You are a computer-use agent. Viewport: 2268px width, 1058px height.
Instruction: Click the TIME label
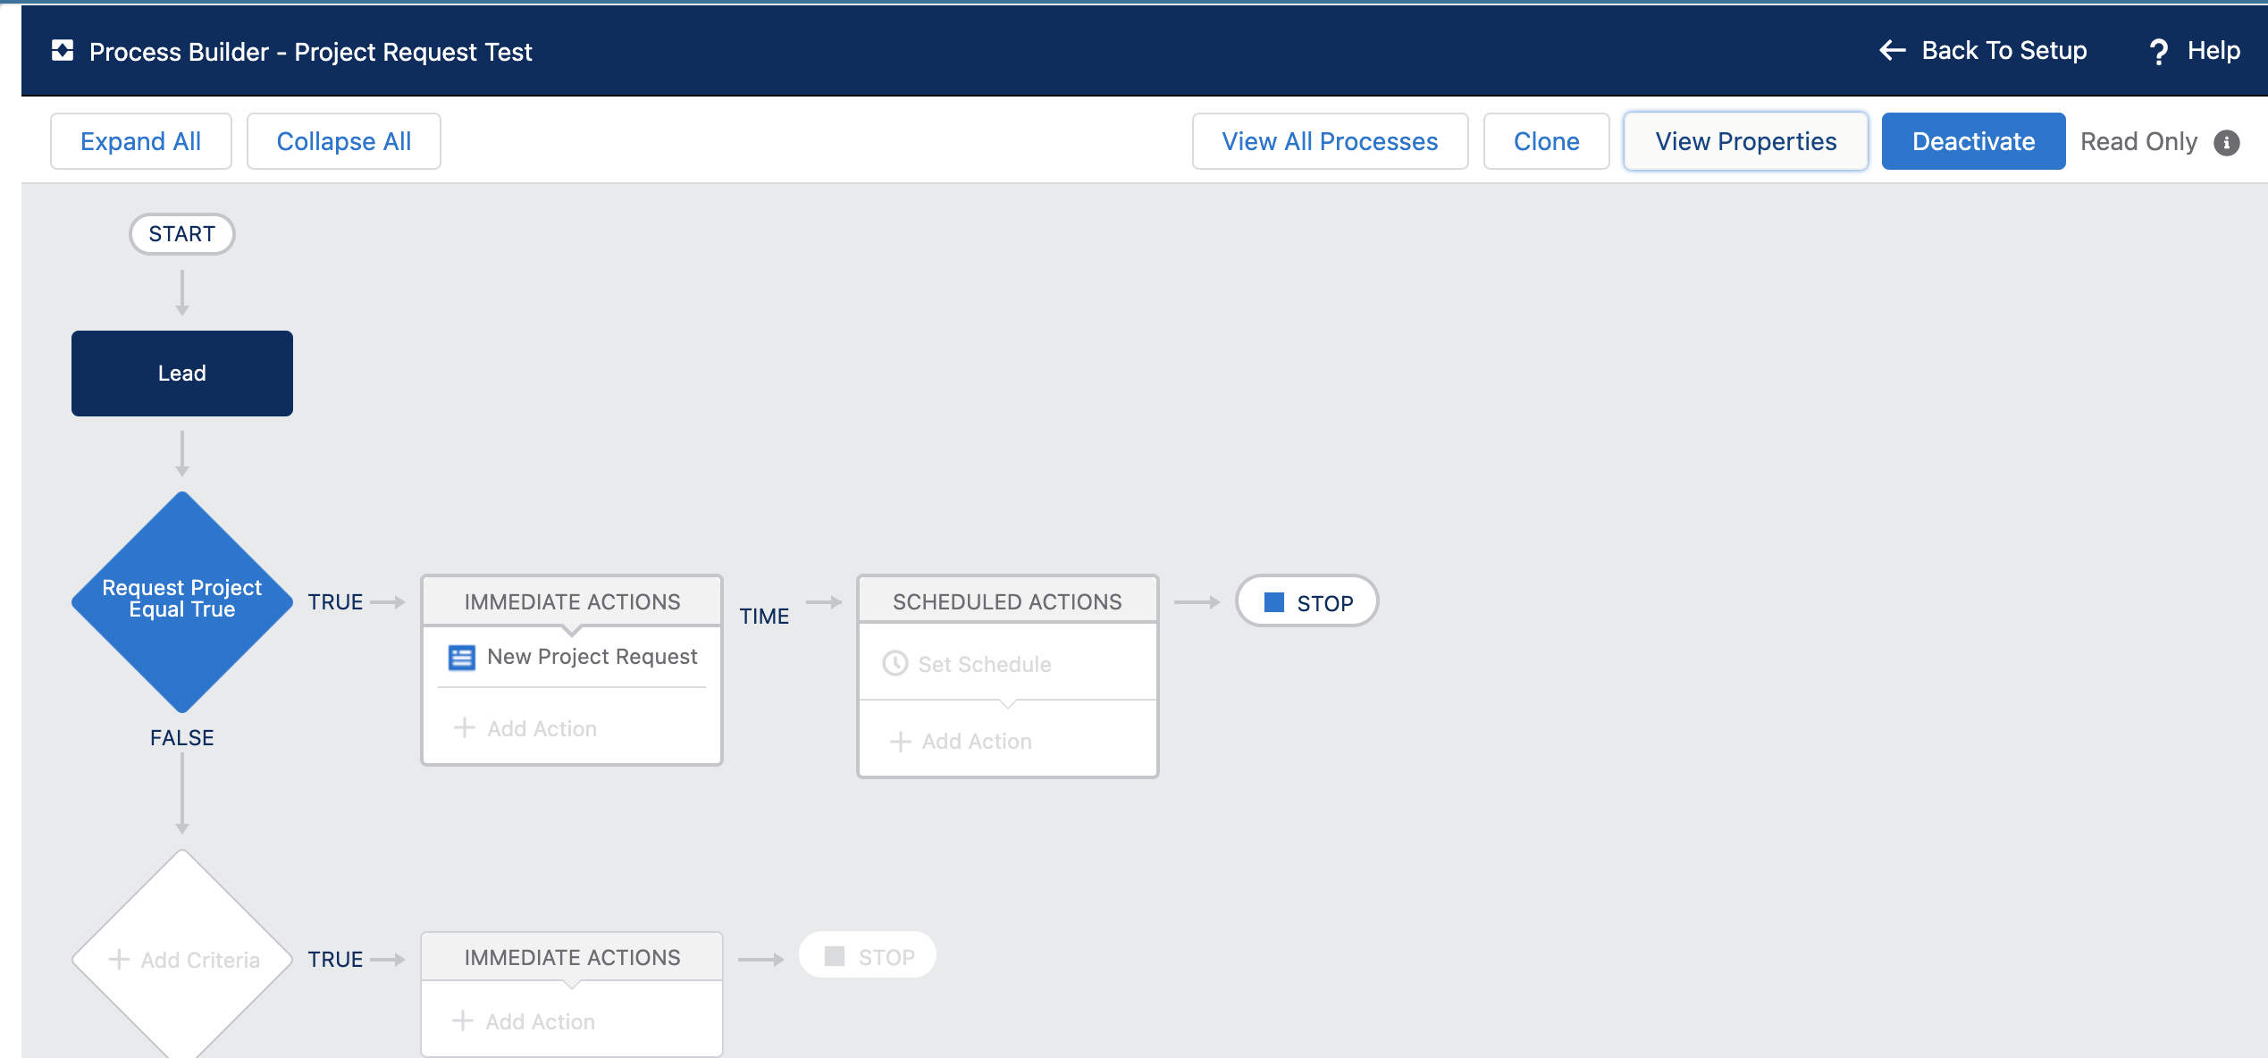pyautogui.click(x=764, y=617)
